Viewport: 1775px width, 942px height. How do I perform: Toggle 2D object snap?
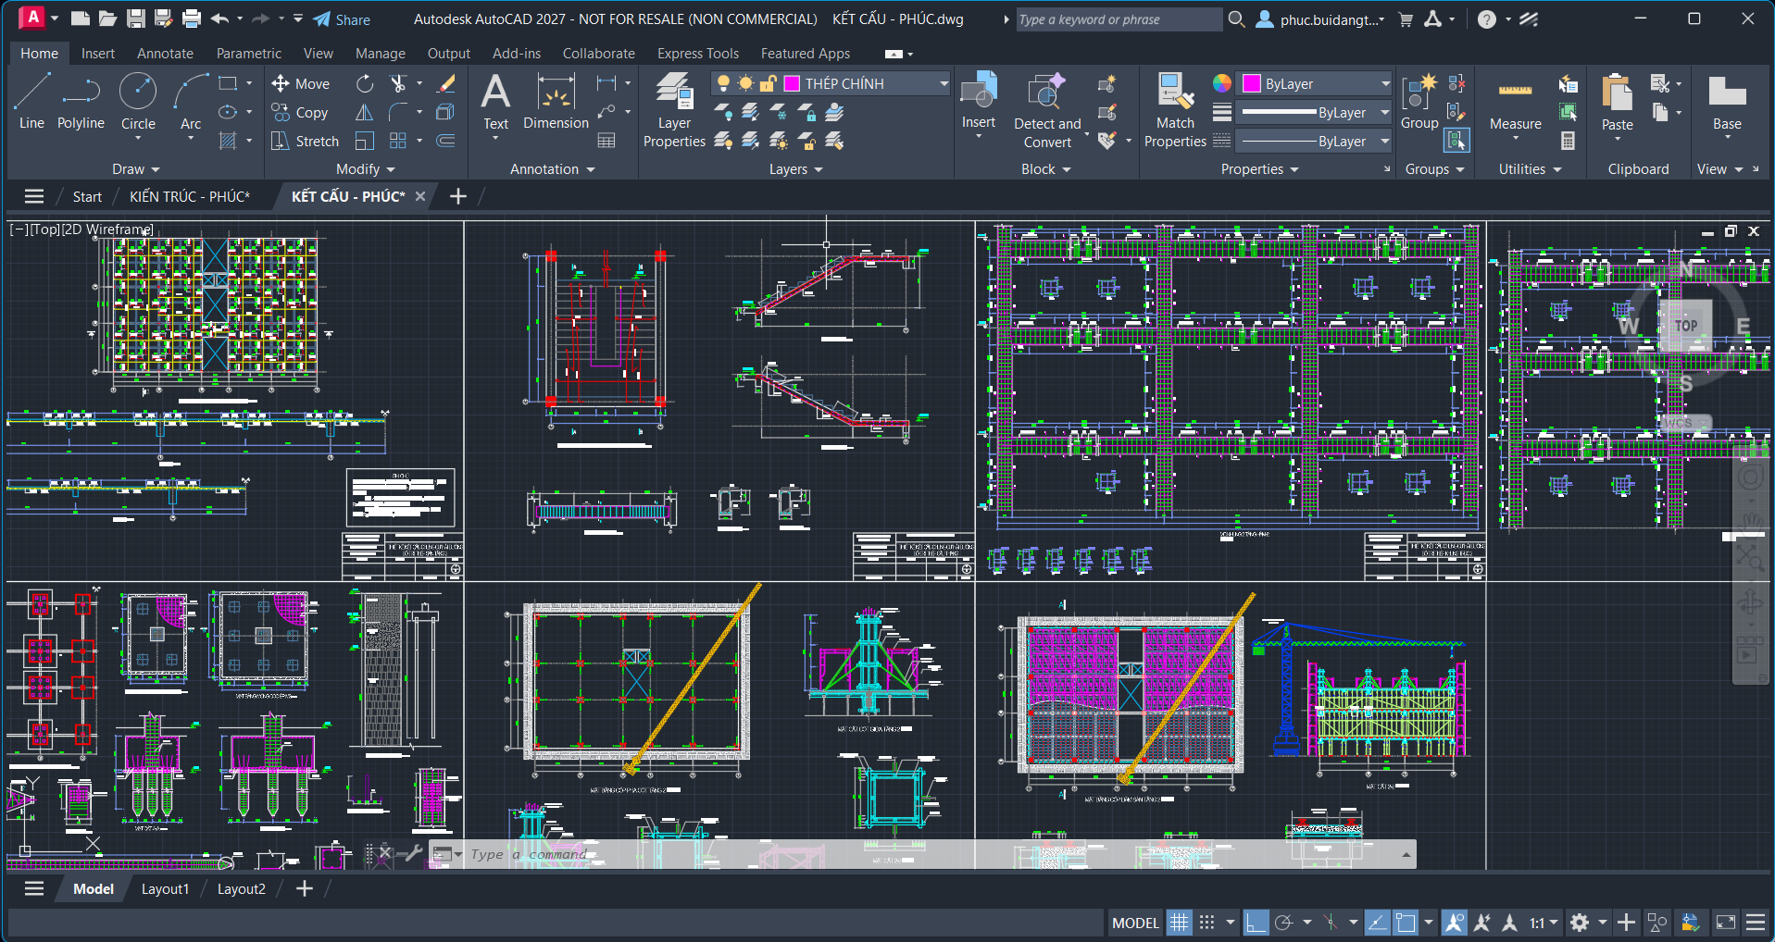[x=1406, y=923]
